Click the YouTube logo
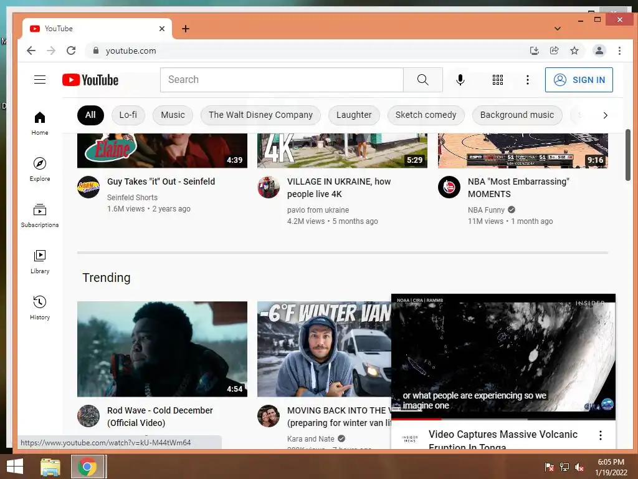This screenshot has width=638, height=479. (x=90, y=80)
